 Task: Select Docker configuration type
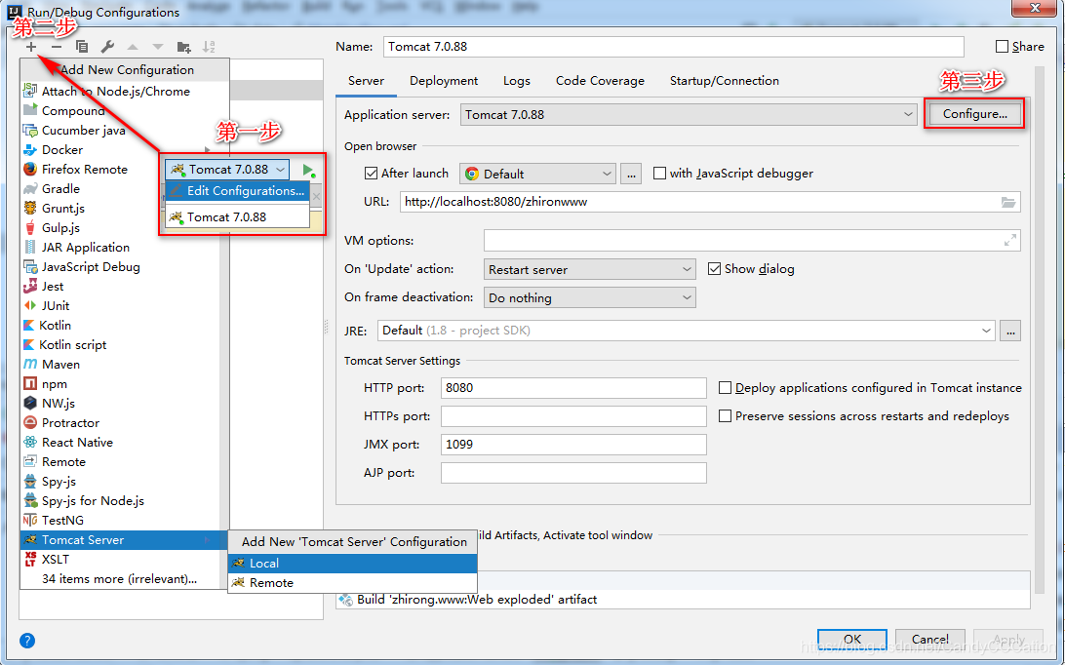pyautogui.click(x=124, y=150)
